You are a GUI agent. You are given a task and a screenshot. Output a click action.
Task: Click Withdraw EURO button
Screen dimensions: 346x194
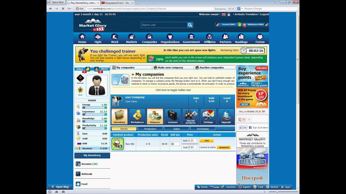(255, 25)
